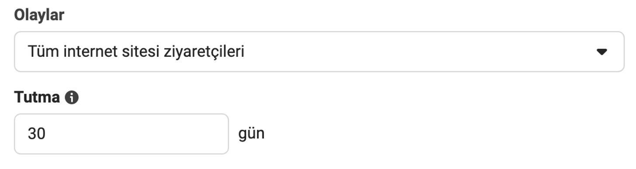Change the website visitors event selection
Image resolution: width=636 pixels, height=169 pixels.
pyautogui.click(x=319, y=52)
